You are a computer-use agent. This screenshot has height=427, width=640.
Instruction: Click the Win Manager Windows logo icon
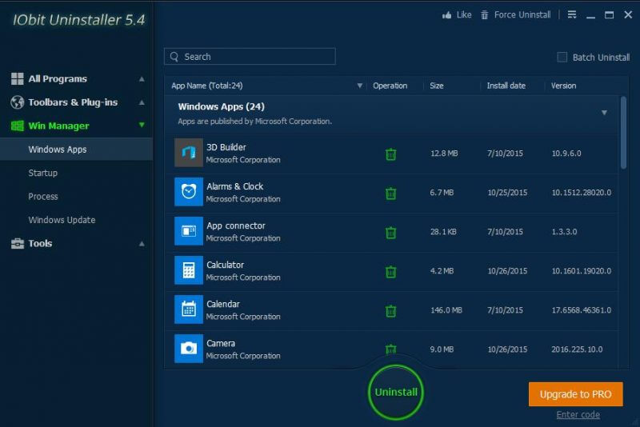pyautogui.click(x=17, y=126)
